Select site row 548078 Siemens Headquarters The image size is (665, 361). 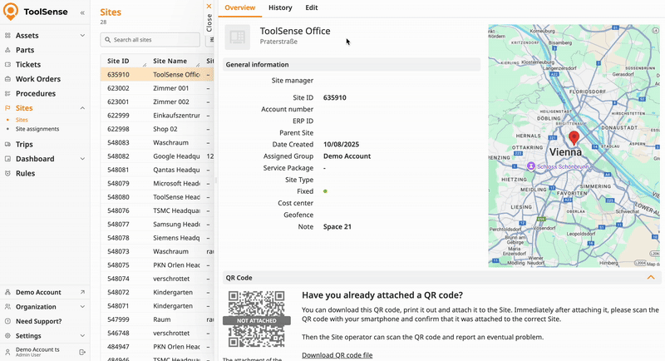157,238
